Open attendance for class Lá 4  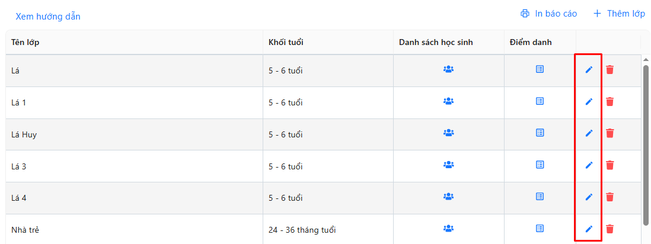coord(540,197)
